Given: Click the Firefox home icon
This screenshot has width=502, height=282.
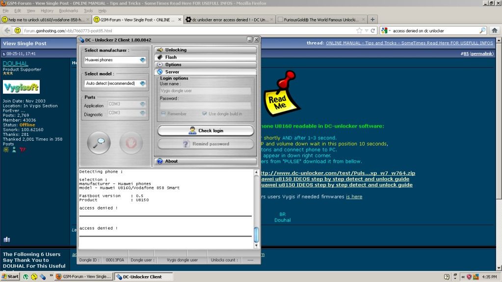Looking at the screenshot, I should coord(495,30).
